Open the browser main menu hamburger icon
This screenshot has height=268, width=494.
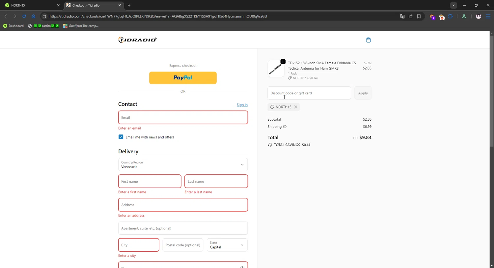(x=488, y=16)
